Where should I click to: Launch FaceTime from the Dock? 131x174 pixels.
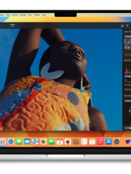tap(52, 142)
